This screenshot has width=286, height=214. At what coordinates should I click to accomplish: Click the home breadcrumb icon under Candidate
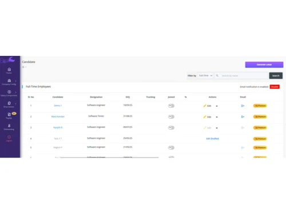(x=23, y=67)
